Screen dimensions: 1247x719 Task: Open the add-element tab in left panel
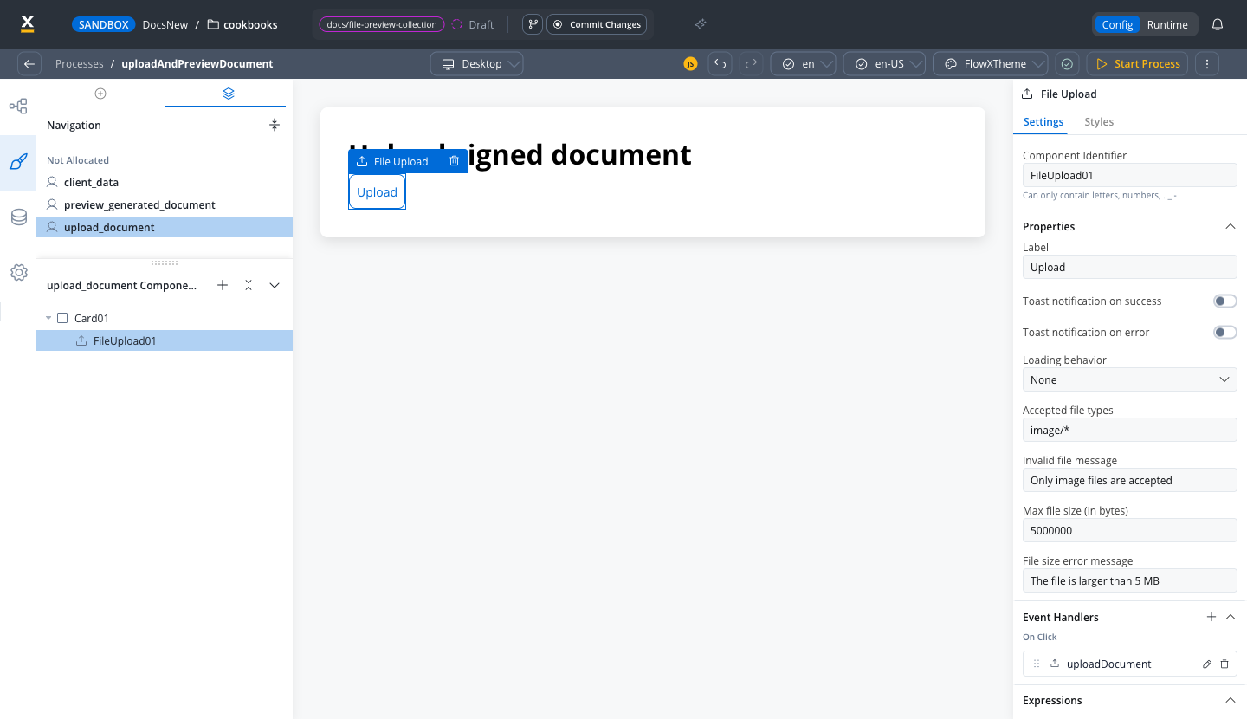(100, 94)
